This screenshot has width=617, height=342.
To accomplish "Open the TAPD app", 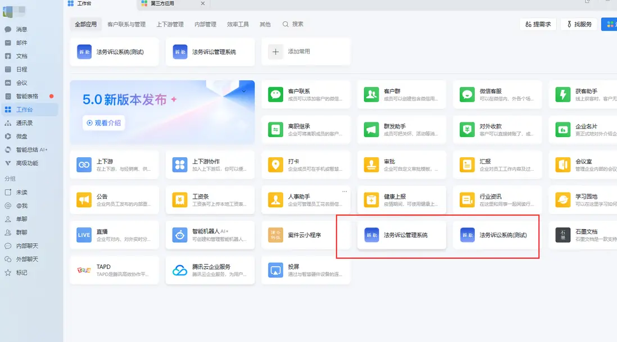I will 114,270.
